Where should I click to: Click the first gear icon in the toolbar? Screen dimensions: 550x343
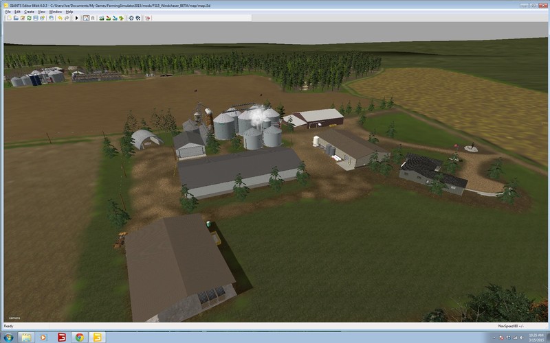[x=130, y=18]
